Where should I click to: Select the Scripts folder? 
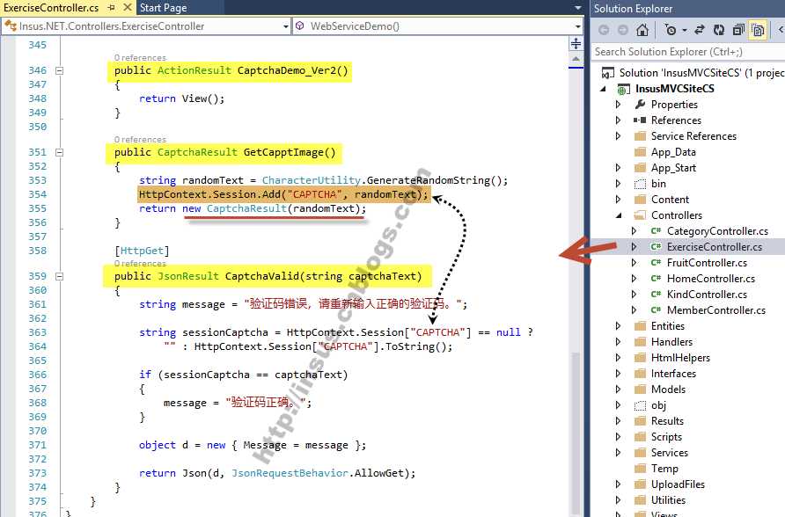666,437
